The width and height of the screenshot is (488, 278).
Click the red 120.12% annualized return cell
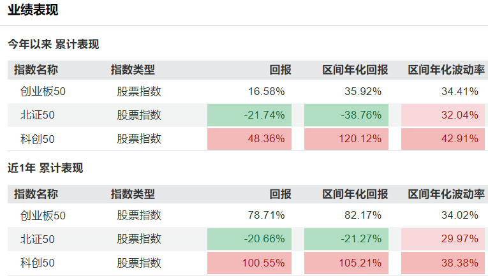click(x=346, y=139)
